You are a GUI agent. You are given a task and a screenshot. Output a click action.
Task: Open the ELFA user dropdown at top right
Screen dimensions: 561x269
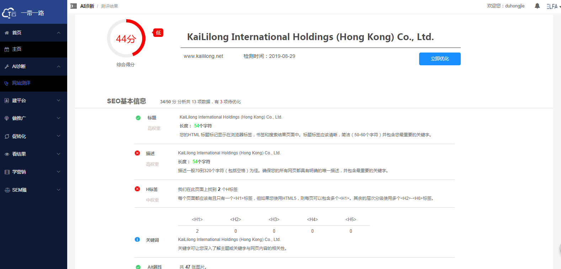(553, 6)
